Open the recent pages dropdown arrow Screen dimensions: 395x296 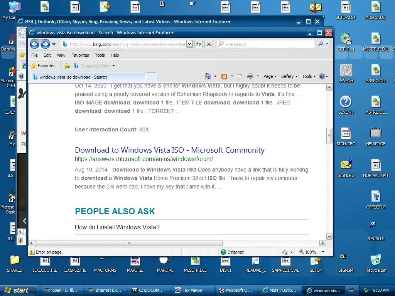point(54,44)
